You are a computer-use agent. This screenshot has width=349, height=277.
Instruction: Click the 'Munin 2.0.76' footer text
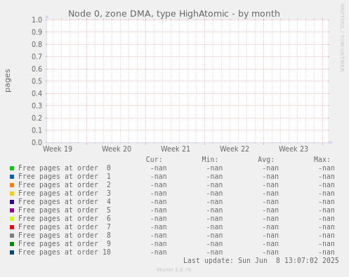pos(174,270)
